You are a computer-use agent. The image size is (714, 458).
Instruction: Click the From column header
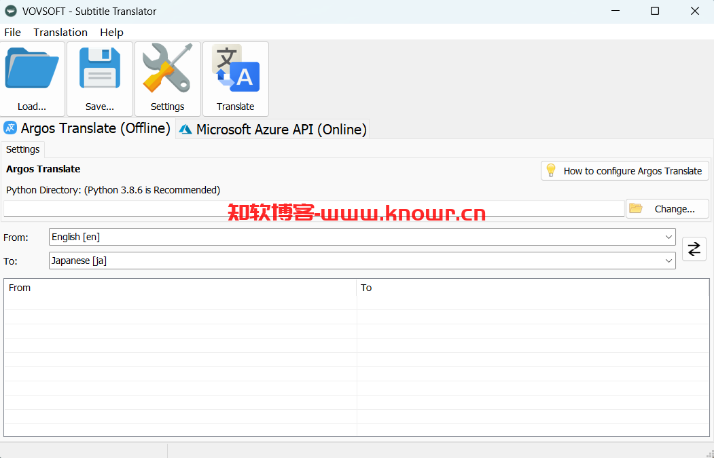[x=180, y=288]
